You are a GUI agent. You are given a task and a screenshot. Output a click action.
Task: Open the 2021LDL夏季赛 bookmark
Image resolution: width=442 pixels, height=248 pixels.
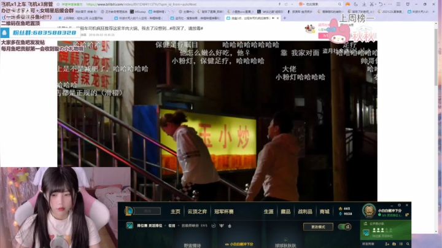[x=390, y=12]
